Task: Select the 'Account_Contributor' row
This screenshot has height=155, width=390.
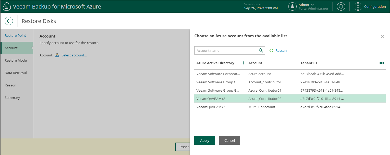Action: 290,82
